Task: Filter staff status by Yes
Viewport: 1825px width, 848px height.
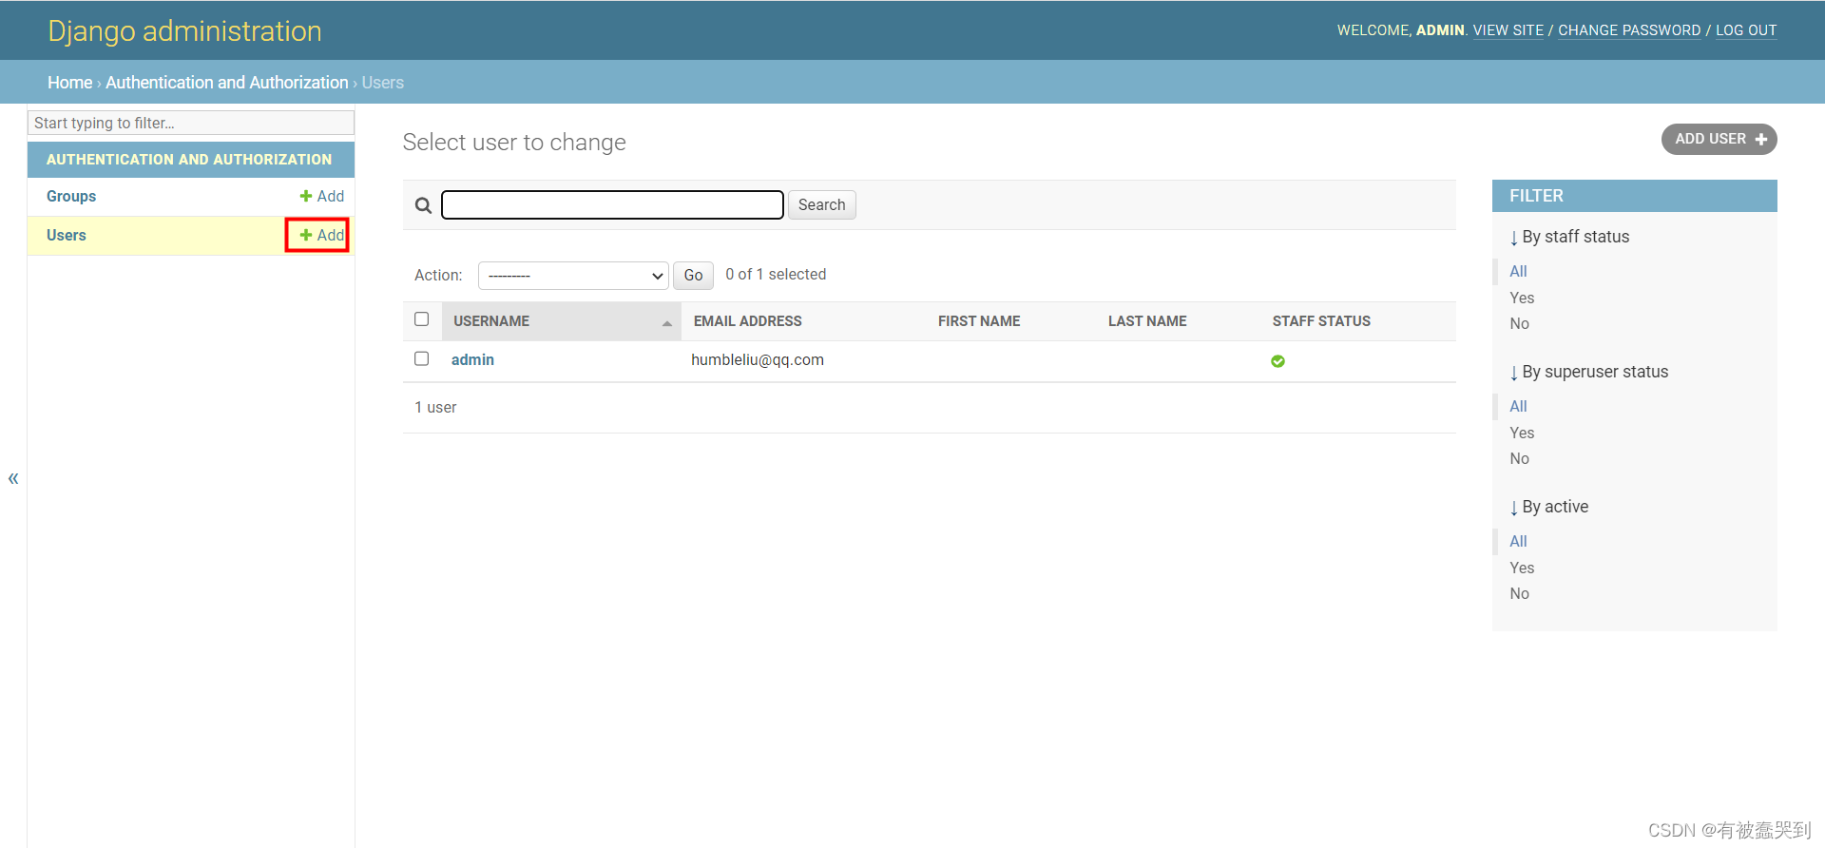Action: [1522, 298]
